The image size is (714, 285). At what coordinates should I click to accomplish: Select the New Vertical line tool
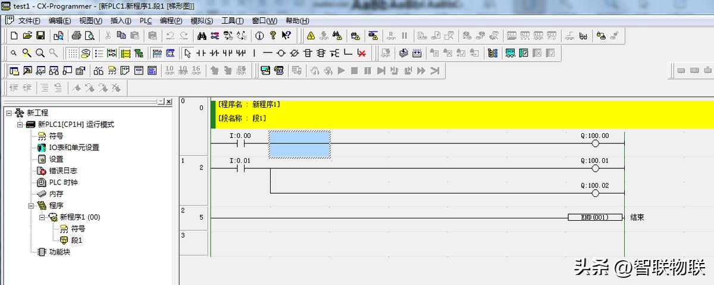tap(255, 53)
